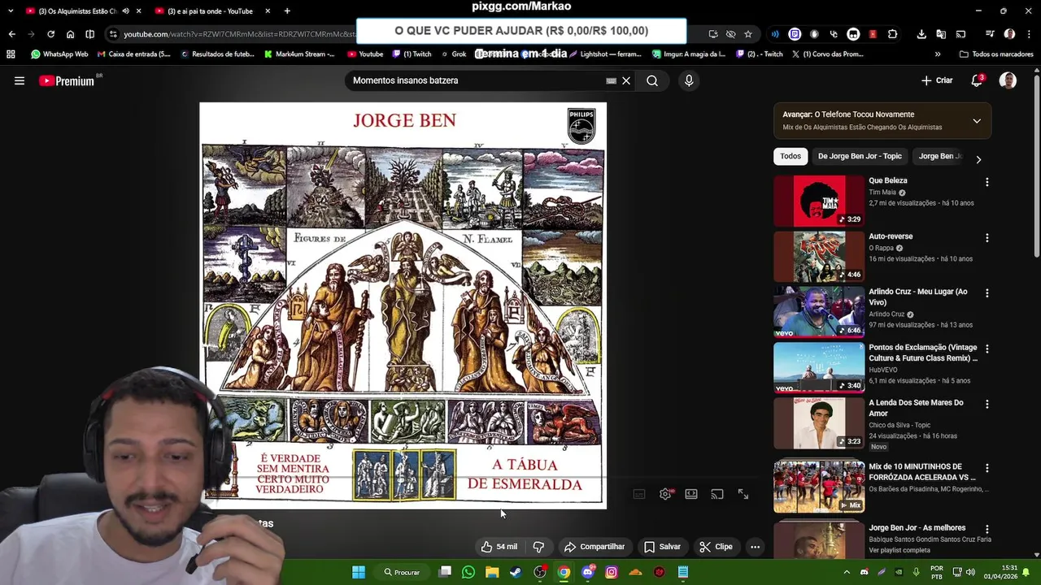Image resolution: width=1041 pixels, height=585 pixels.
Task: Open options for Jorge Ben Jor As melhores
Action: [987, 529]
